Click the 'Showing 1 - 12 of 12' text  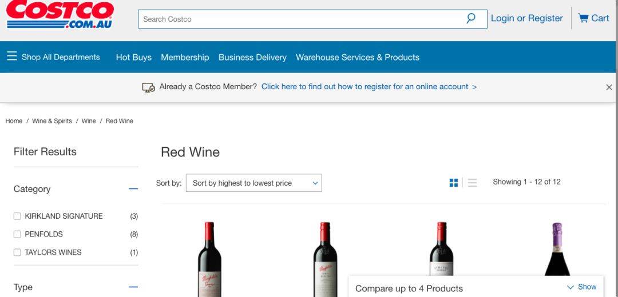click(526, 182)
